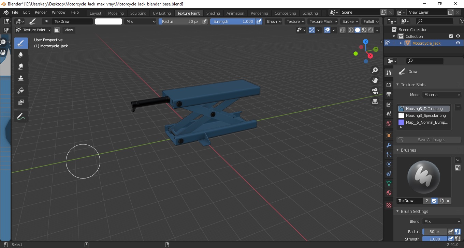Select the Mask tool
The width and height of the screenshot is (464, 248).
[21, 102]
